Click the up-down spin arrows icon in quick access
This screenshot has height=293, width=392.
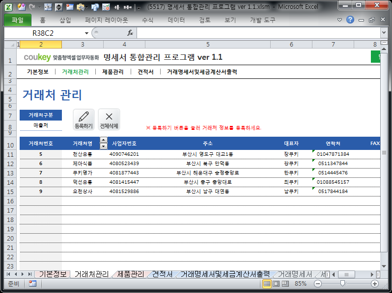point(58,7)
